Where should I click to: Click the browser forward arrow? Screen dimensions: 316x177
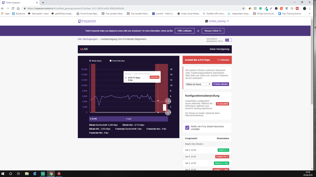(x=8, y=8)
